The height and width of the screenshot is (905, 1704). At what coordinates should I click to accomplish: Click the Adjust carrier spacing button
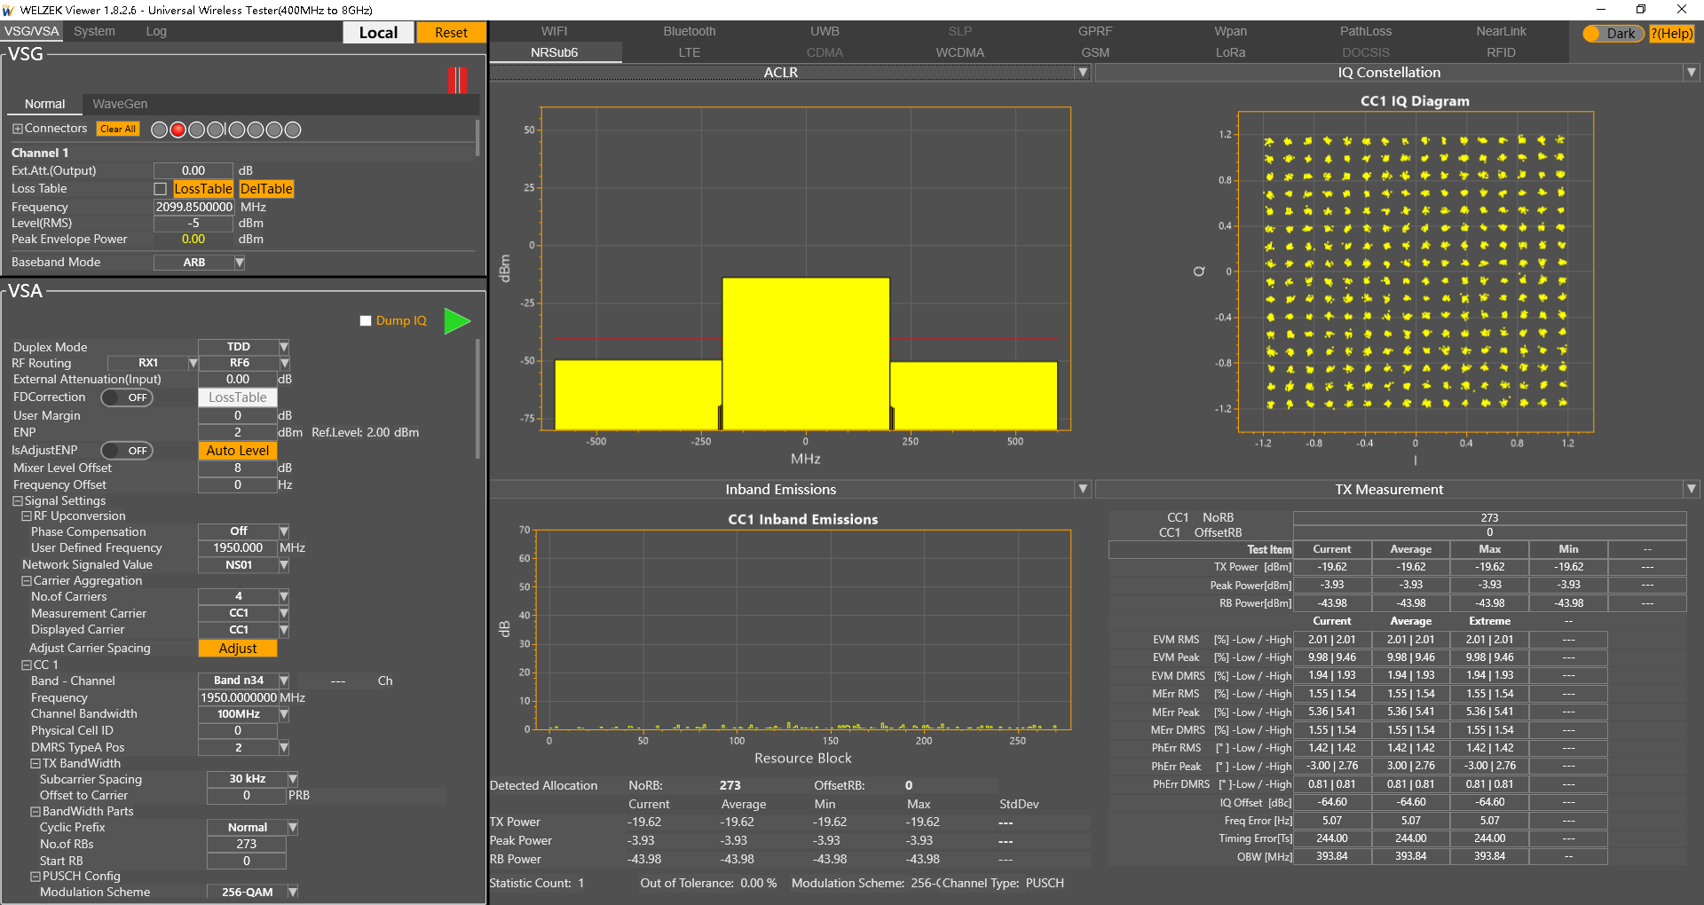click(x=238, y=649)
